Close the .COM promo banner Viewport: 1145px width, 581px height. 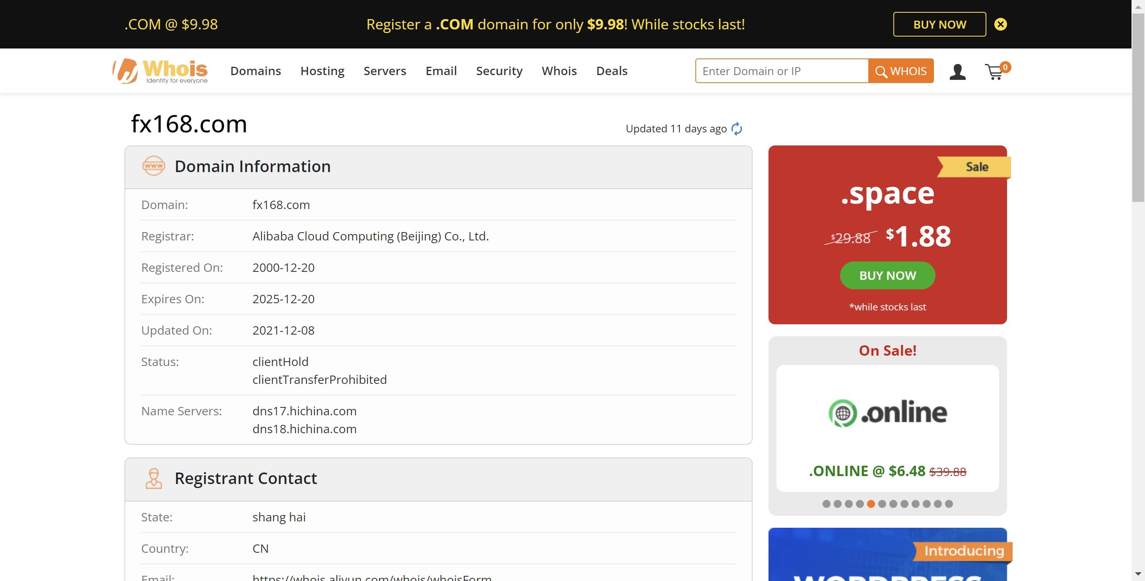[1000, 24]
